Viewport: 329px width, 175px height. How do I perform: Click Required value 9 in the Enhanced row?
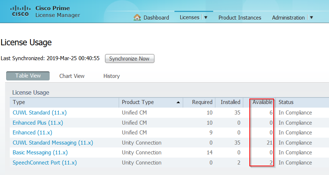tap(211, 133)
